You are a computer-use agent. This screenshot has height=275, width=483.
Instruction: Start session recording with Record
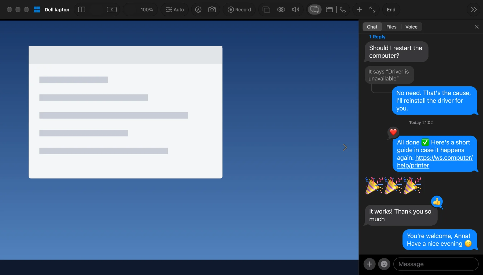(239, 10)
